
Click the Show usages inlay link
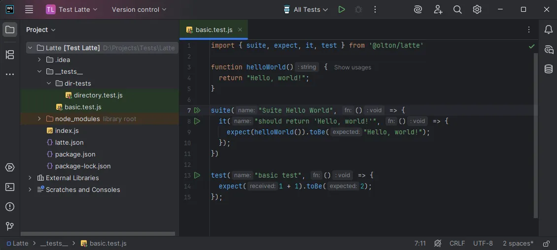click(x=352, y=67)
